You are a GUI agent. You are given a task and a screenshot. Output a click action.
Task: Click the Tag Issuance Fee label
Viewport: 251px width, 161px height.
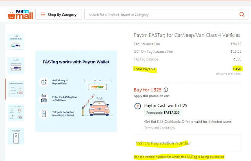point(147,44)
